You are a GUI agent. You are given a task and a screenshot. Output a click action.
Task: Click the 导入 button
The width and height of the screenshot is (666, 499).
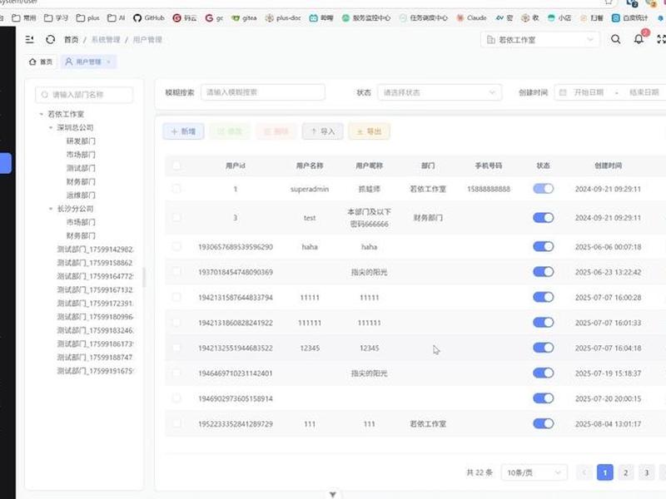click(323, 131)
